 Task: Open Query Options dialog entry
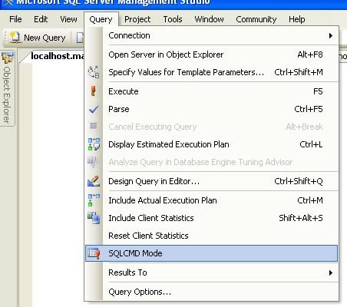coord(211,292)
